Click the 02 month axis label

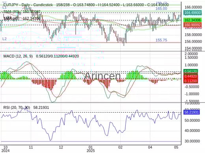pos(120,147)
